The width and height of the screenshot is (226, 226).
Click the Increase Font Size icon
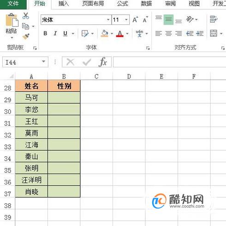point(135,19)
